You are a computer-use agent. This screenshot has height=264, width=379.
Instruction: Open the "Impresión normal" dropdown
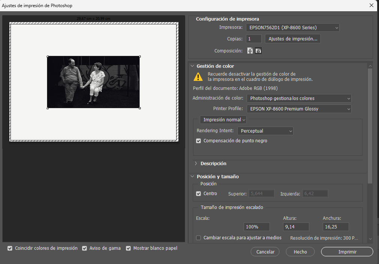[223, 119]
